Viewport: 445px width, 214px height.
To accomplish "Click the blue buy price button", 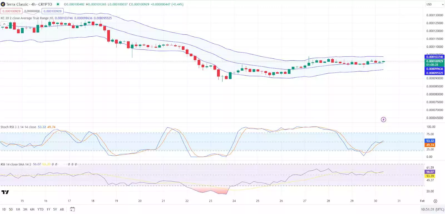I will pos(53,11).
